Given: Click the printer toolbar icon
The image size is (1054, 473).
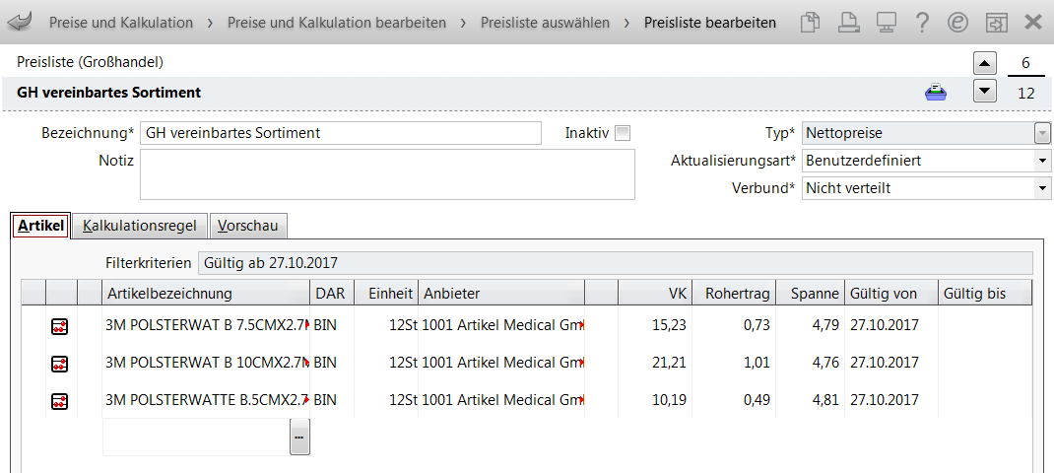Looking at the screenshot, I should click(x=849, y=23).
